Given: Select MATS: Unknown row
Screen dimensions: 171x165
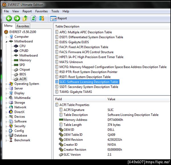Looking at the screenshot, I should click(69, 62).
